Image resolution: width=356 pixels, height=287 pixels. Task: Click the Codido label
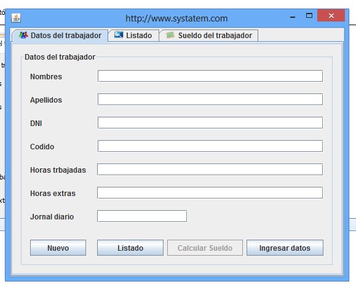tap(42, 147)
